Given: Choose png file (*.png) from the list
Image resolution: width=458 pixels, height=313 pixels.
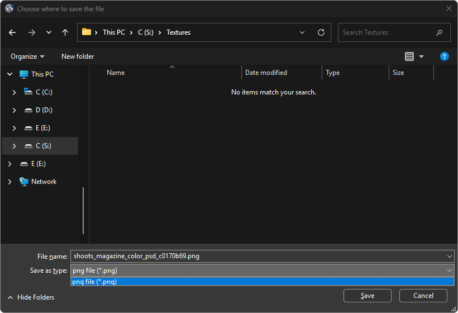Looking at the screenshot, I should [x=263, y=282].
